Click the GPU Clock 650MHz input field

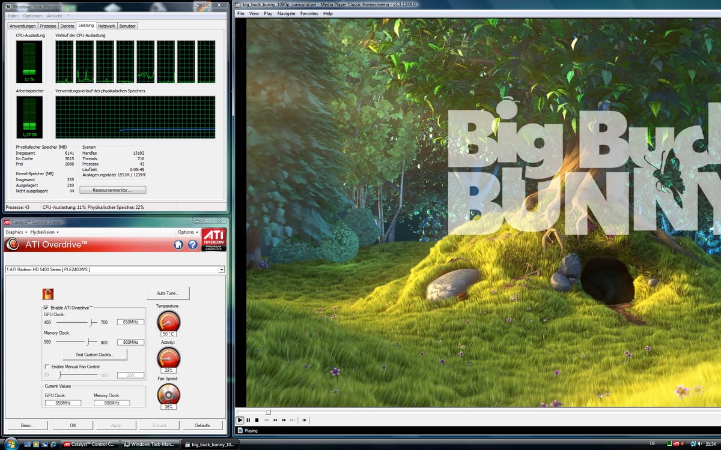pos(130,322)
